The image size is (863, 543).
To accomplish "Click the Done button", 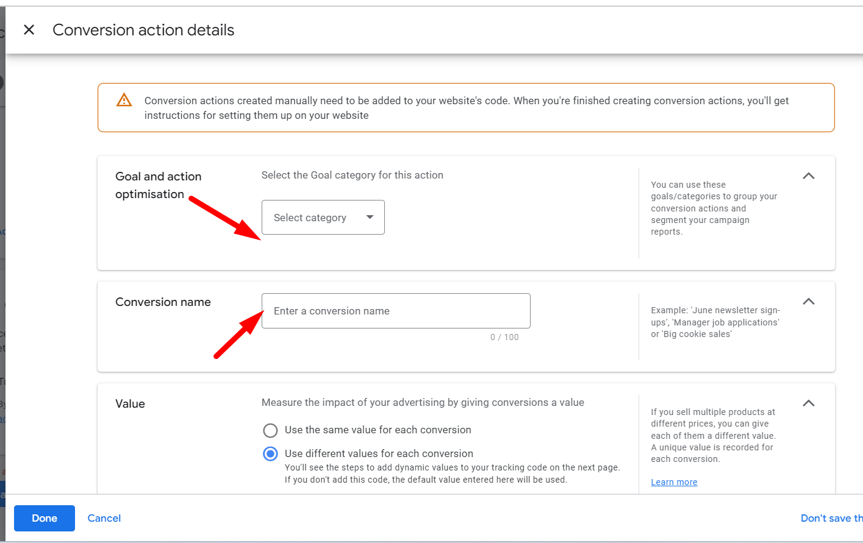I will click(x=45, y=518).
